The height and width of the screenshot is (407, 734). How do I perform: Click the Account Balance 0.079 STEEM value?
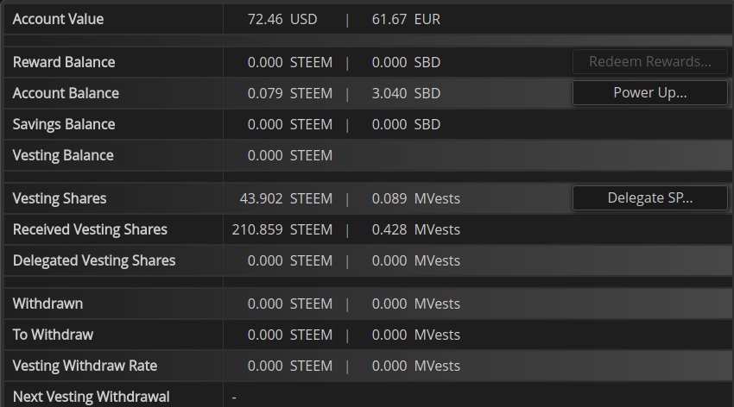coord(289,93)
